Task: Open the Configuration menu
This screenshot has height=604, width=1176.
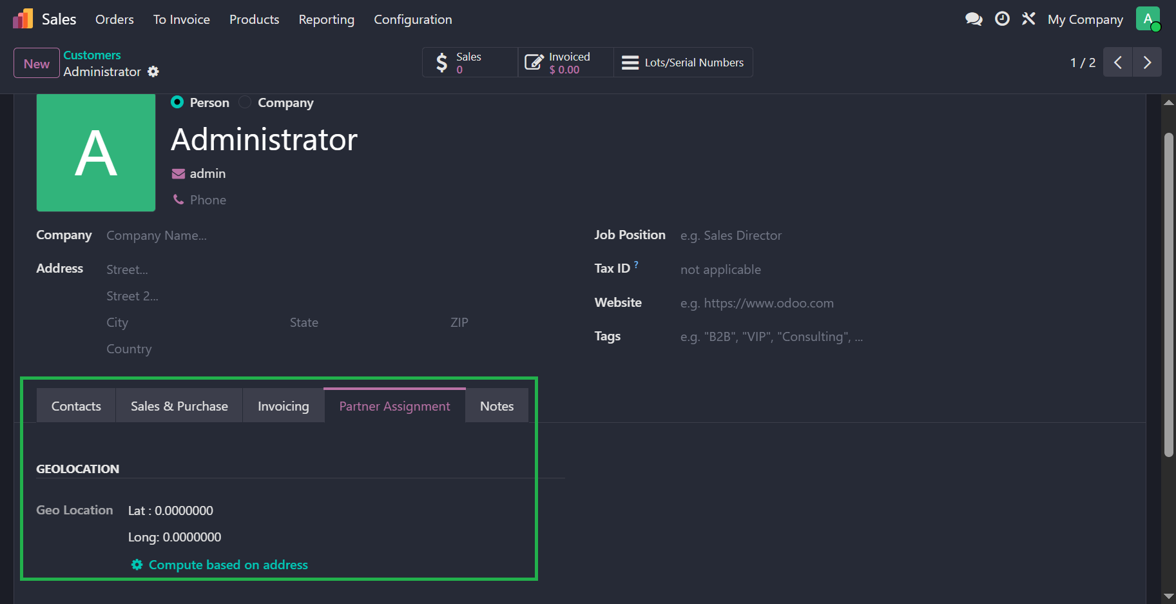Action: point(412,19)
